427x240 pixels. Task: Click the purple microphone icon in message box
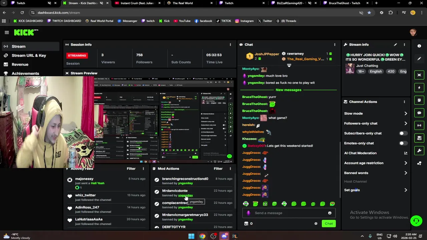coord(248,213)
